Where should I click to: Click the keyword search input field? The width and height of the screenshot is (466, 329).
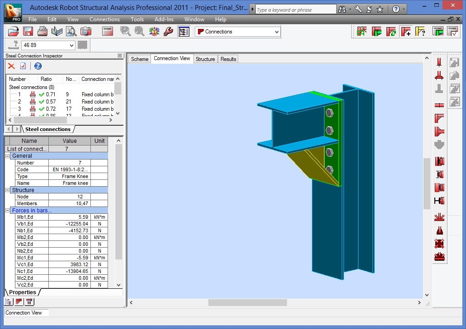(296, 10)
